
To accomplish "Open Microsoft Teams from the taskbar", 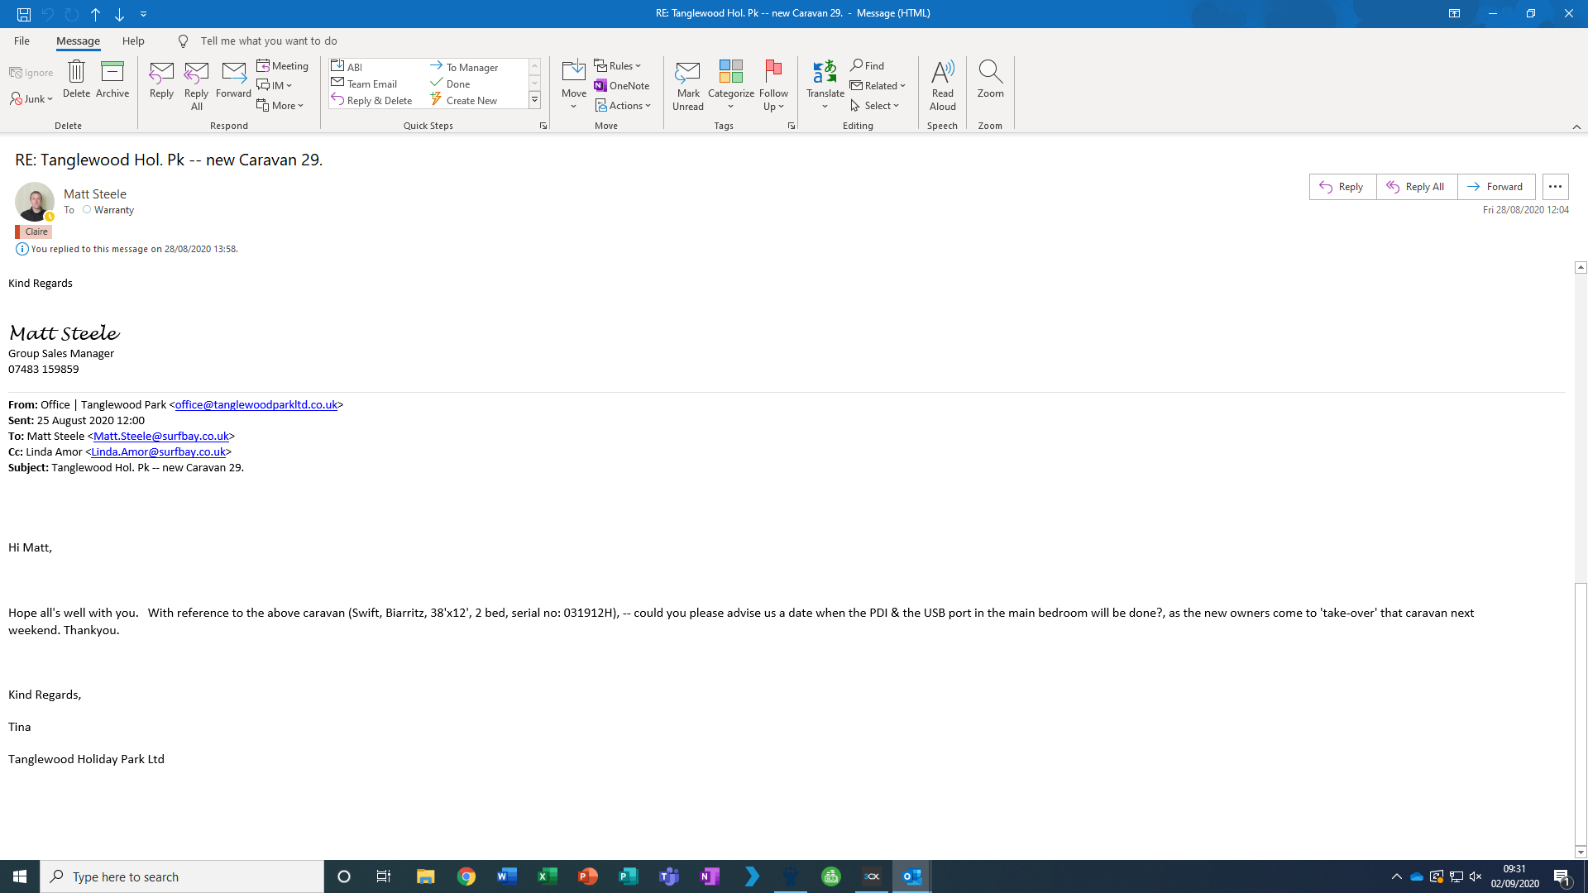I will click(669, 876).
